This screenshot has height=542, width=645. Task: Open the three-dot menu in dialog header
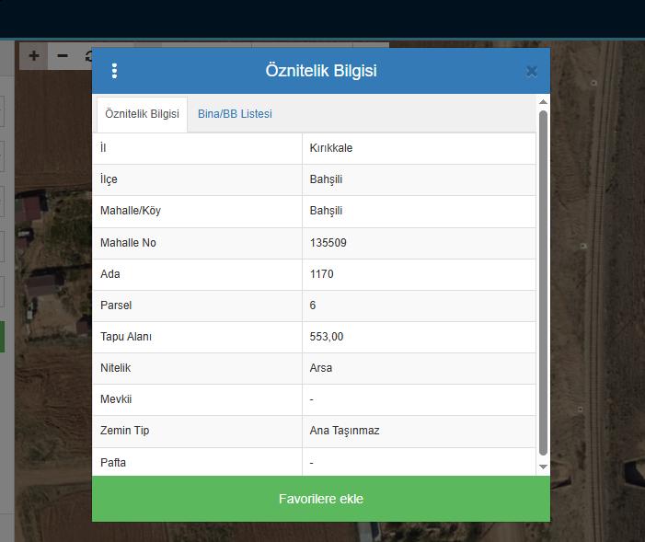pyautogui.click(x=114, y=71)
